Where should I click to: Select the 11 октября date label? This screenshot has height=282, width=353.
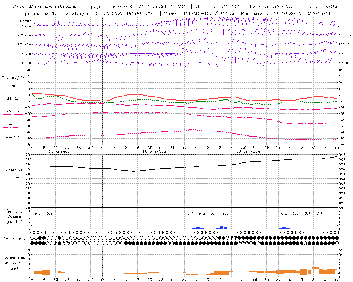tap(60, 151)
